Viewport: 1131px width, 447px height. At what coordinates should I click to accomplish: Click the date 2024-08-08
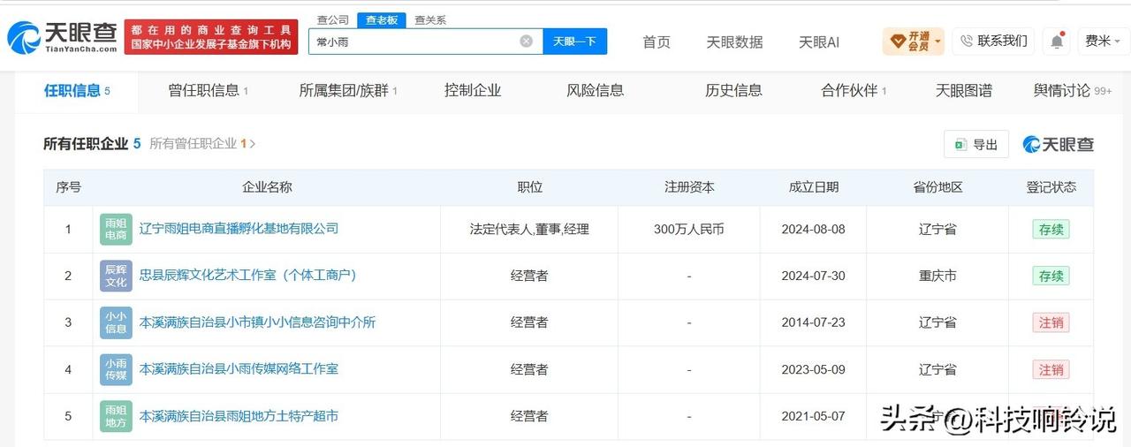point(813,229)
